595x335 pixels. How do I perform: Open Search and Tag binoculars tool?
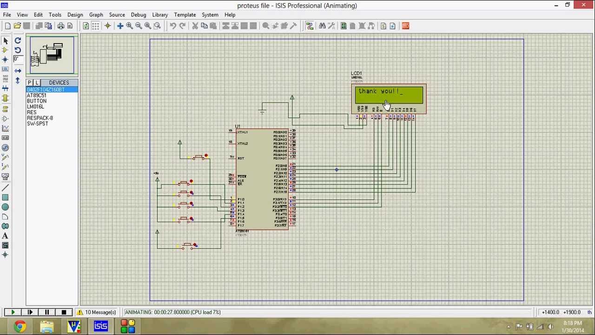322,26
